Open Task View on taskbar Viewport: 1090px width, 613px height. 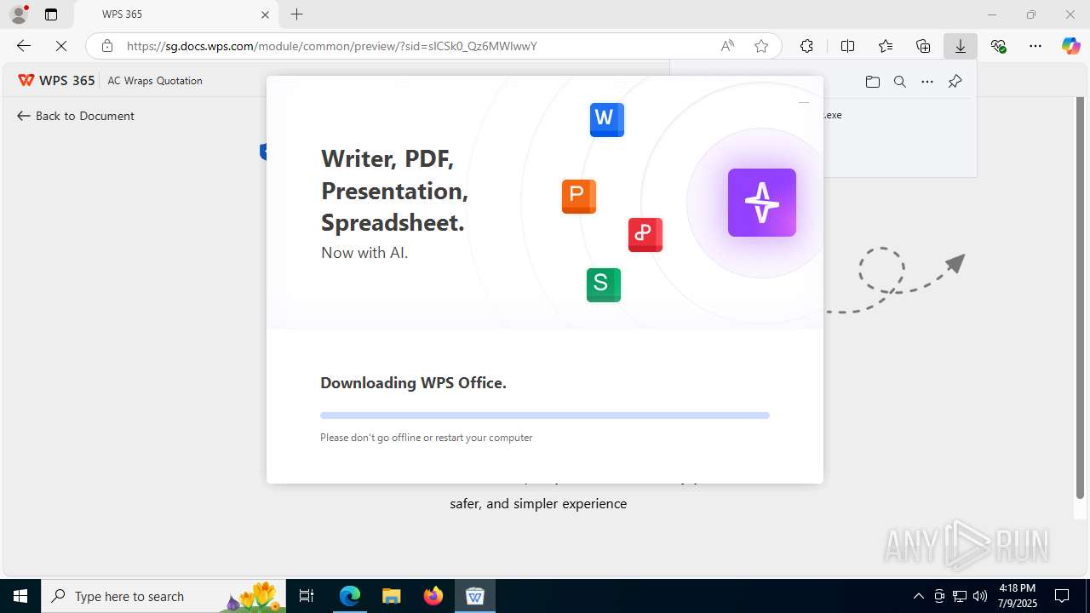click(307, 596)
